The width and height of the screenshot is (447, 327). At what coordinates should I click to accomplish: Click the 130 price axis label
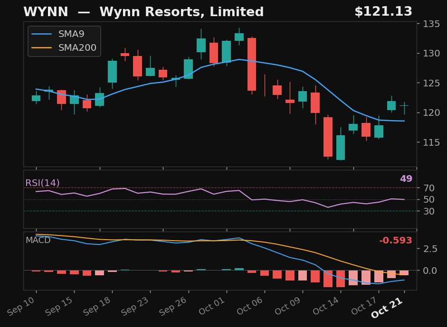pyautogui.click(x=431, y=54)
